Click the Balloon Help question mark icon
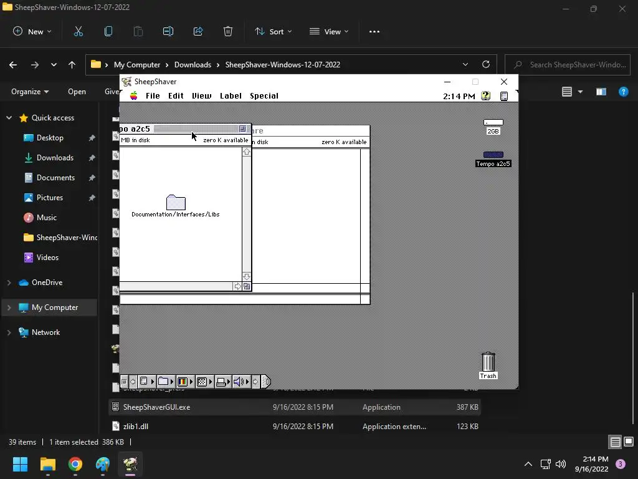Viewport: 638px width, 479px height. coord(485,95)
